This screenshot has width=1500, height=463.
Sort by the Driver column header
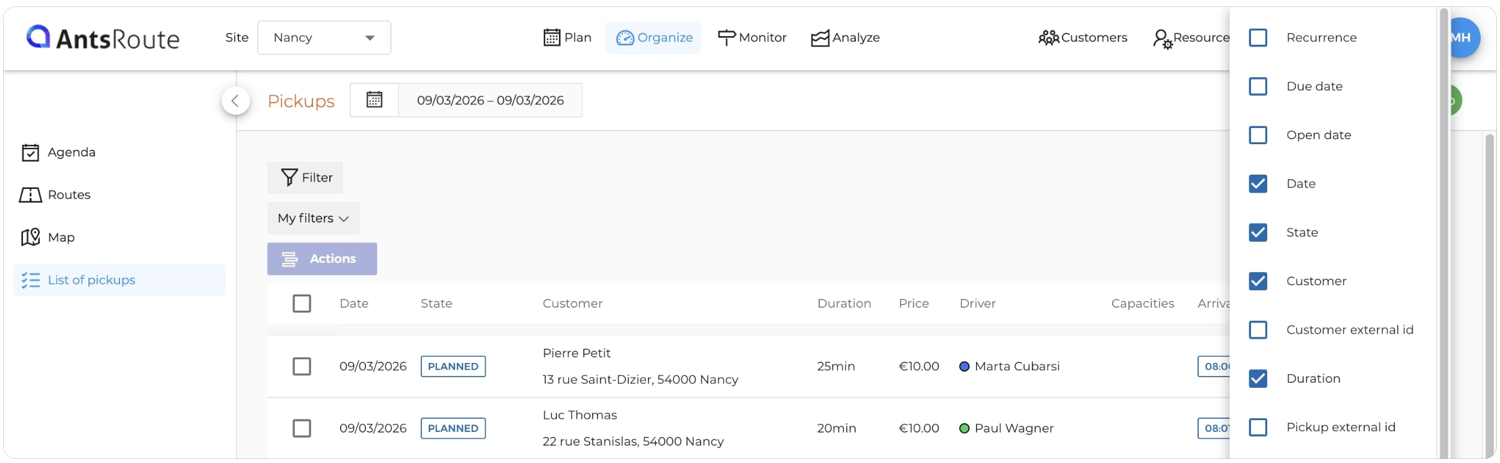(x=978, y=303)
